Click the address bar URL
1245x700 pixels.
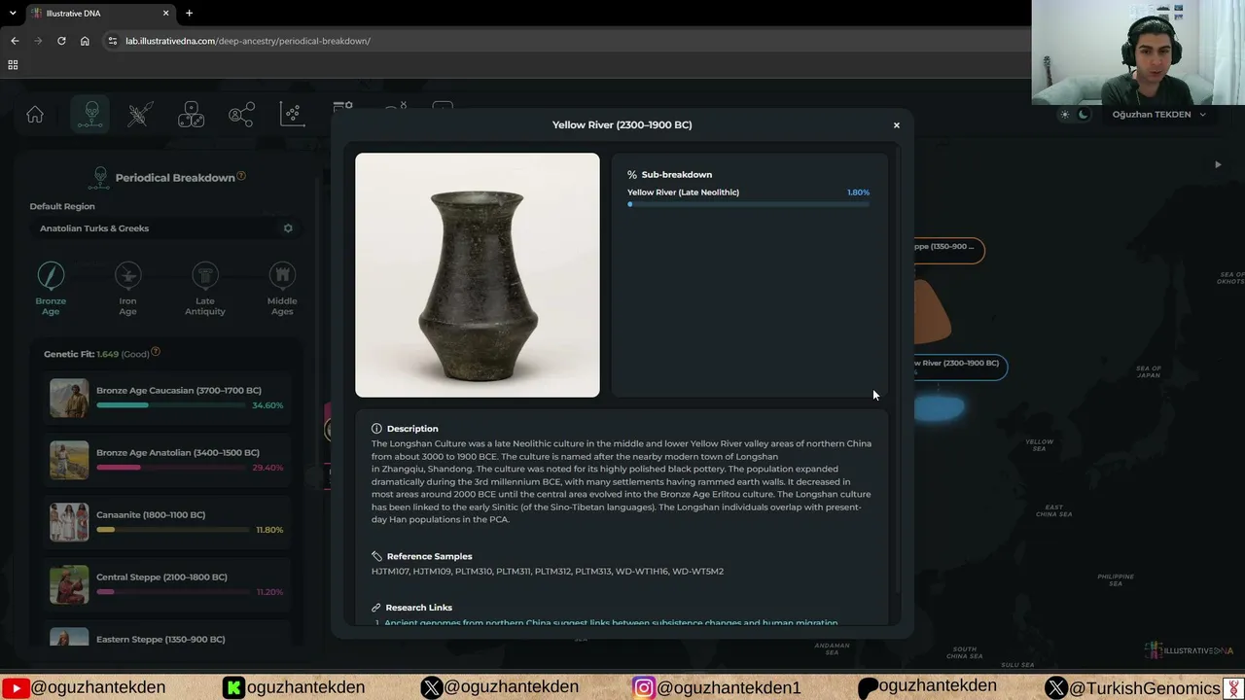pyautogui.click(x=248, y=41)
